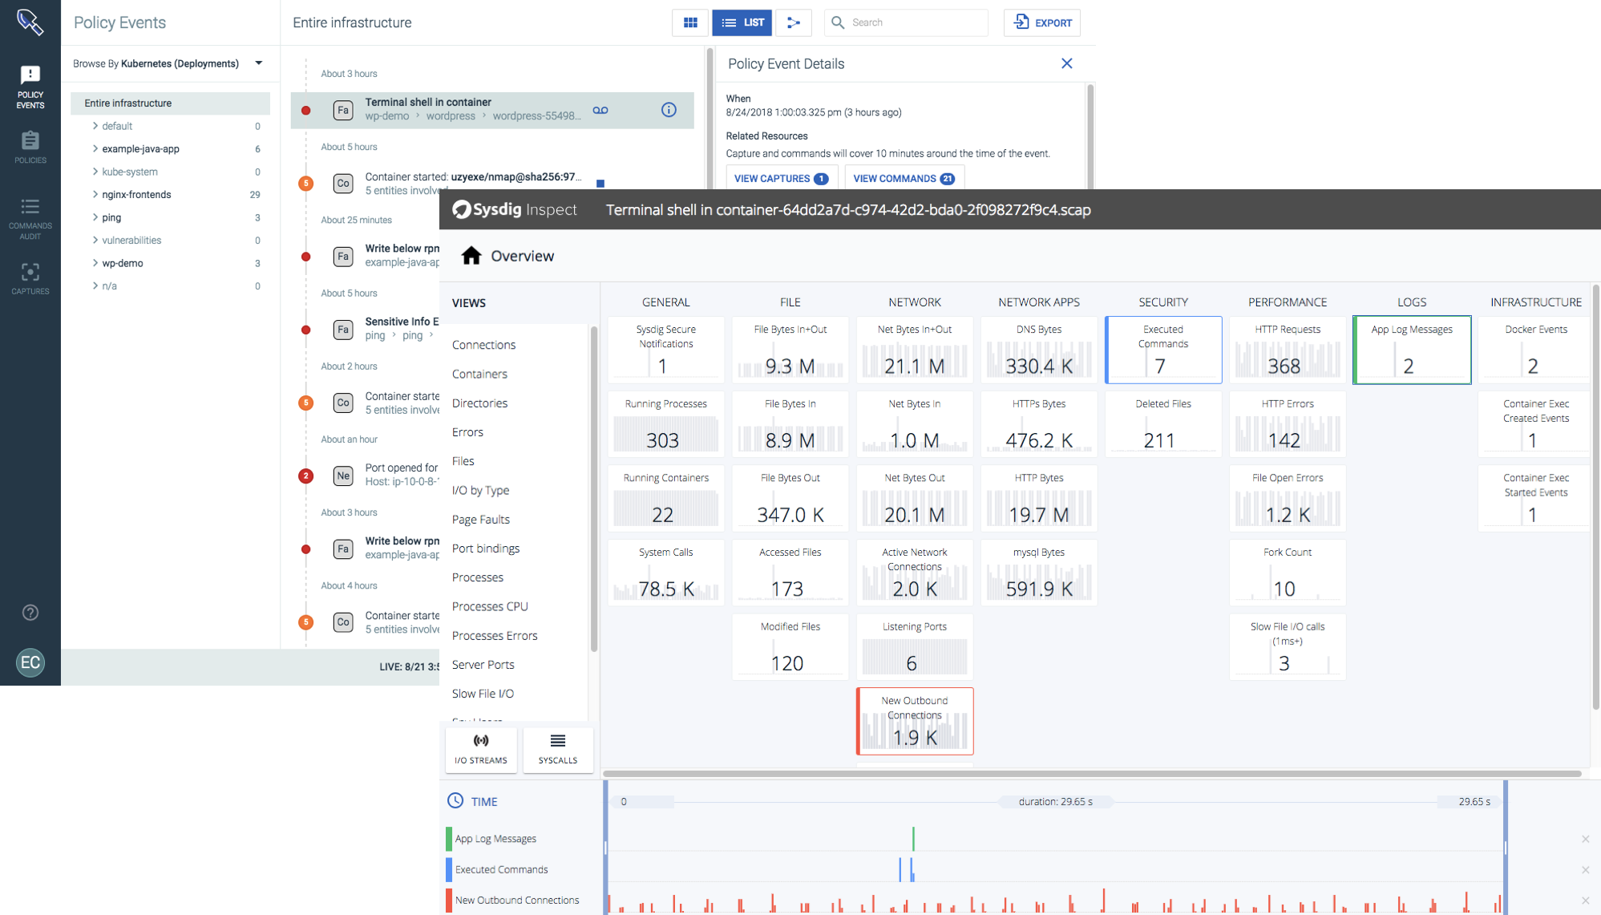
Task: Click the Co badge of nmap container event
Action: [x=343, y=184]
